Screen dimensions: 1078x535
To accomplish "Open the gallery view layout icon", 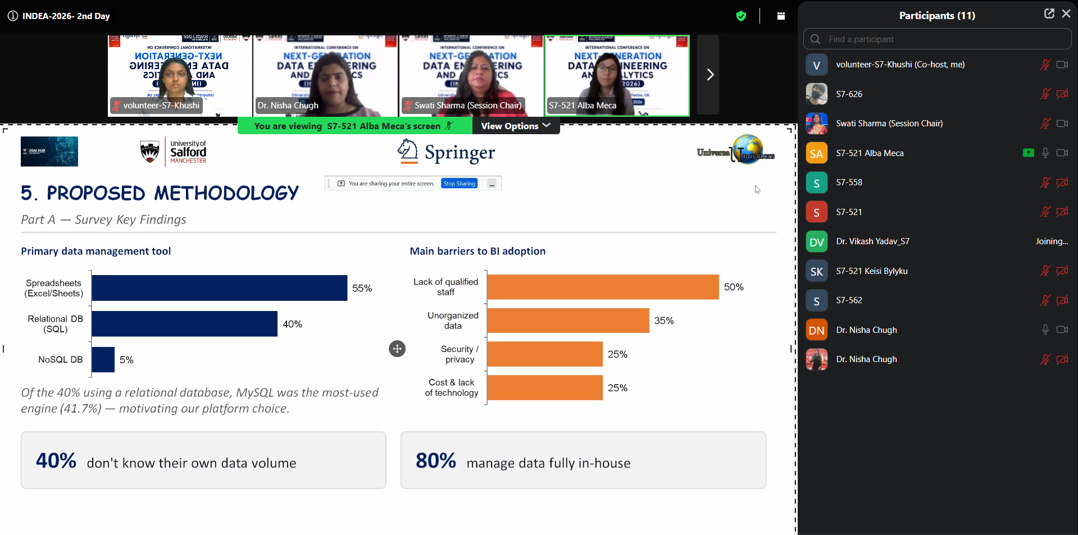I will click(x=781, y=16).
